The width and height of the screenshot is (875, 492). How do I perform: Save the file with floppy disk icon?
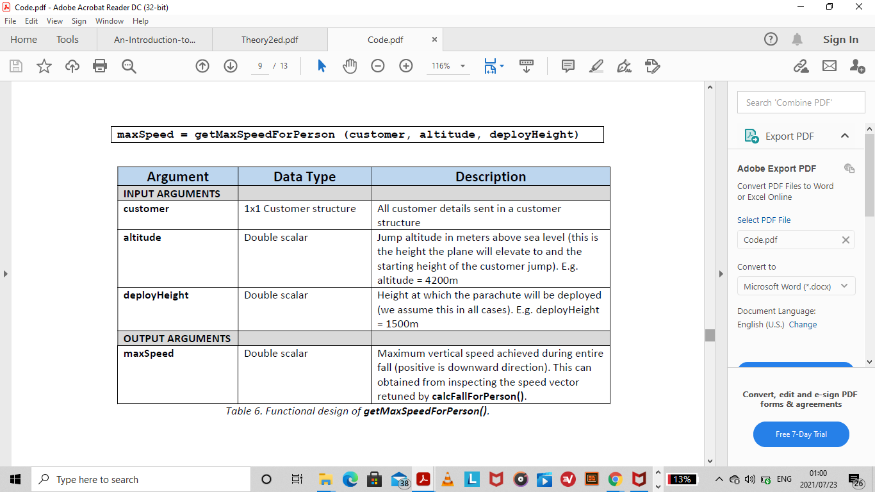tap(16, 66)
